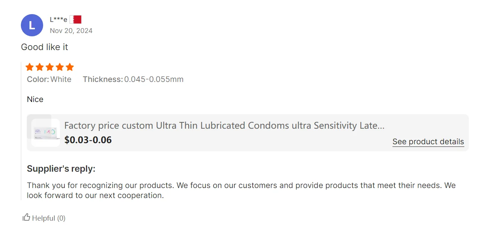Click the fifth orange rating star

[70, 67]
